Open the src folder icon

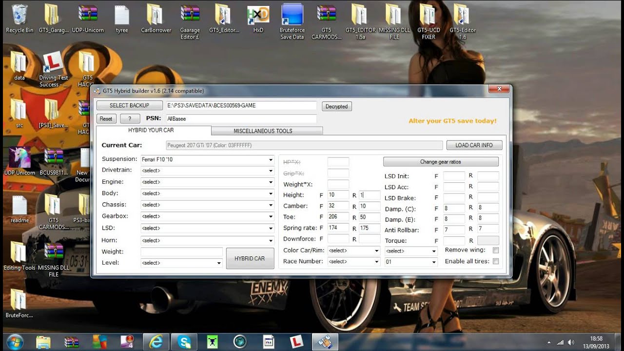pyautogui.click(x=19, y=114)
